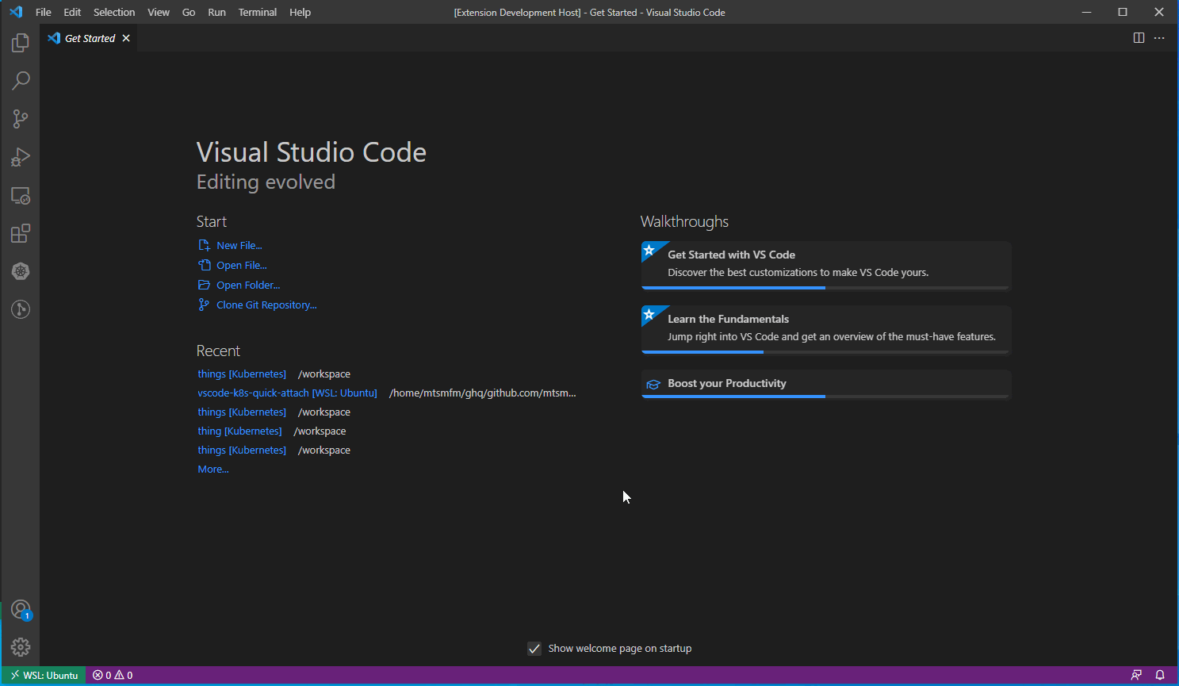Open recent thing [Kubernetes] workspace

[239, 431]
